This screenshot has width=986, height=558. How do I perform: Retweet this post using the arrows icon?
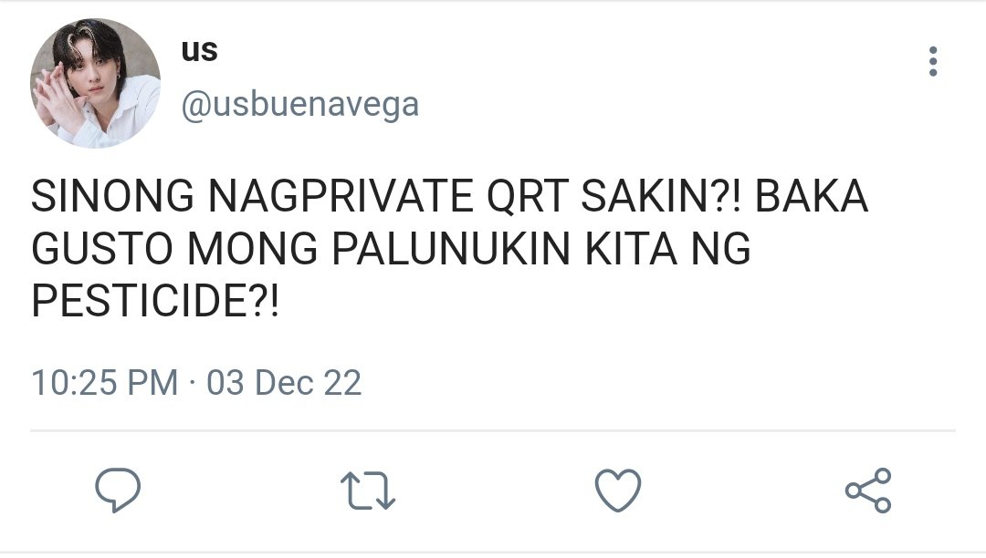368,491
